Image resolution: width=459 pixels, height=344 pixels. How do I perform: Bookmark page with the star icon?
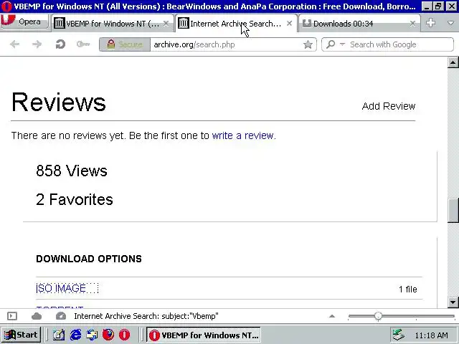[x=308, y=44]
